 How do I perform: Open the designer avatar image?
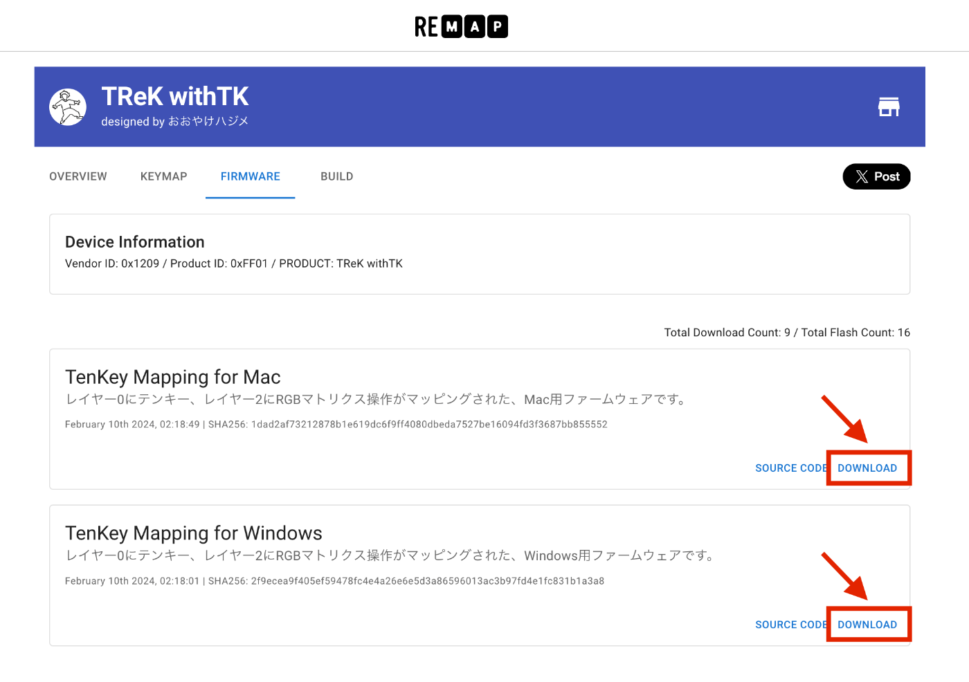pyautogui.click(x=68, y=107)
